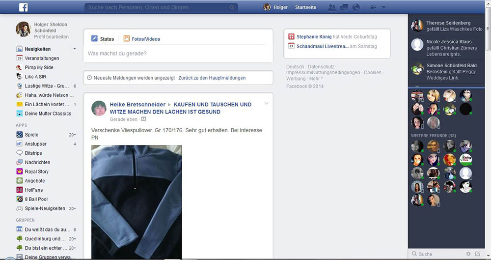Expand Neuigkeiten sort dropdown arrow
Image resolution: width=491 pixels, height=260 pixels.
75,49
